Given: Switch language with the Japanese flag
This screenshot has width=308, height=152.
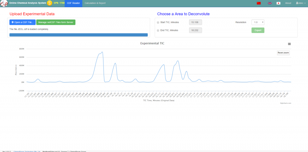Looking at the screenshot, I should [278, 3].
